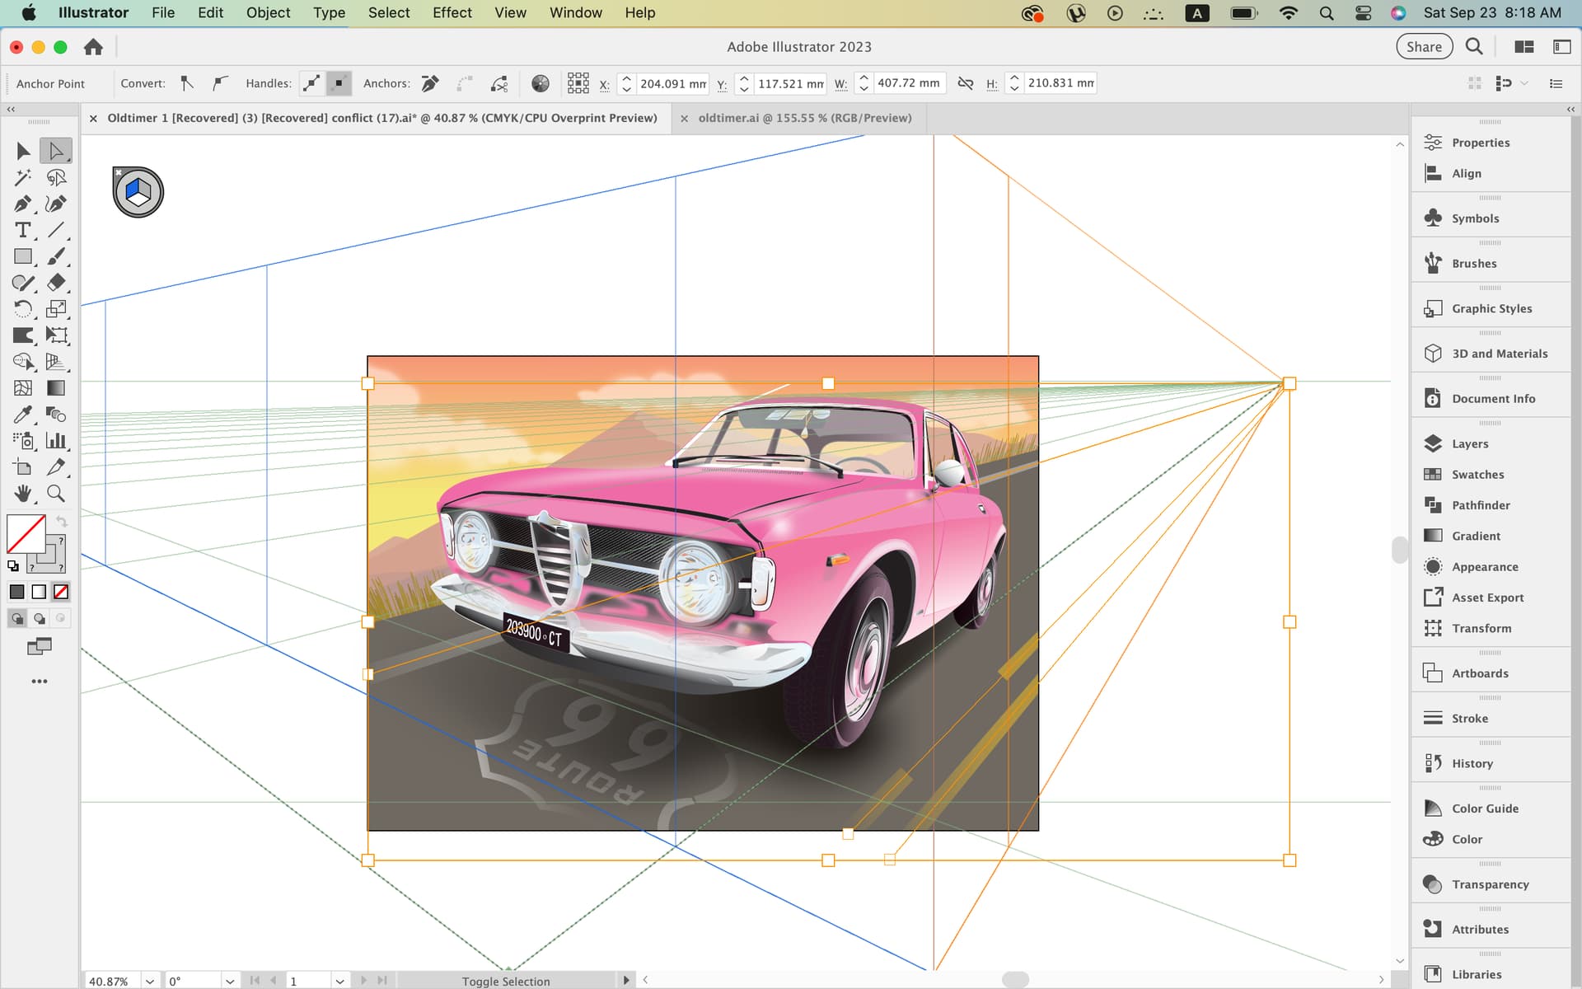1582x989 pixels.
Task: Open the Transparency panel
Action: point(1490,884)
